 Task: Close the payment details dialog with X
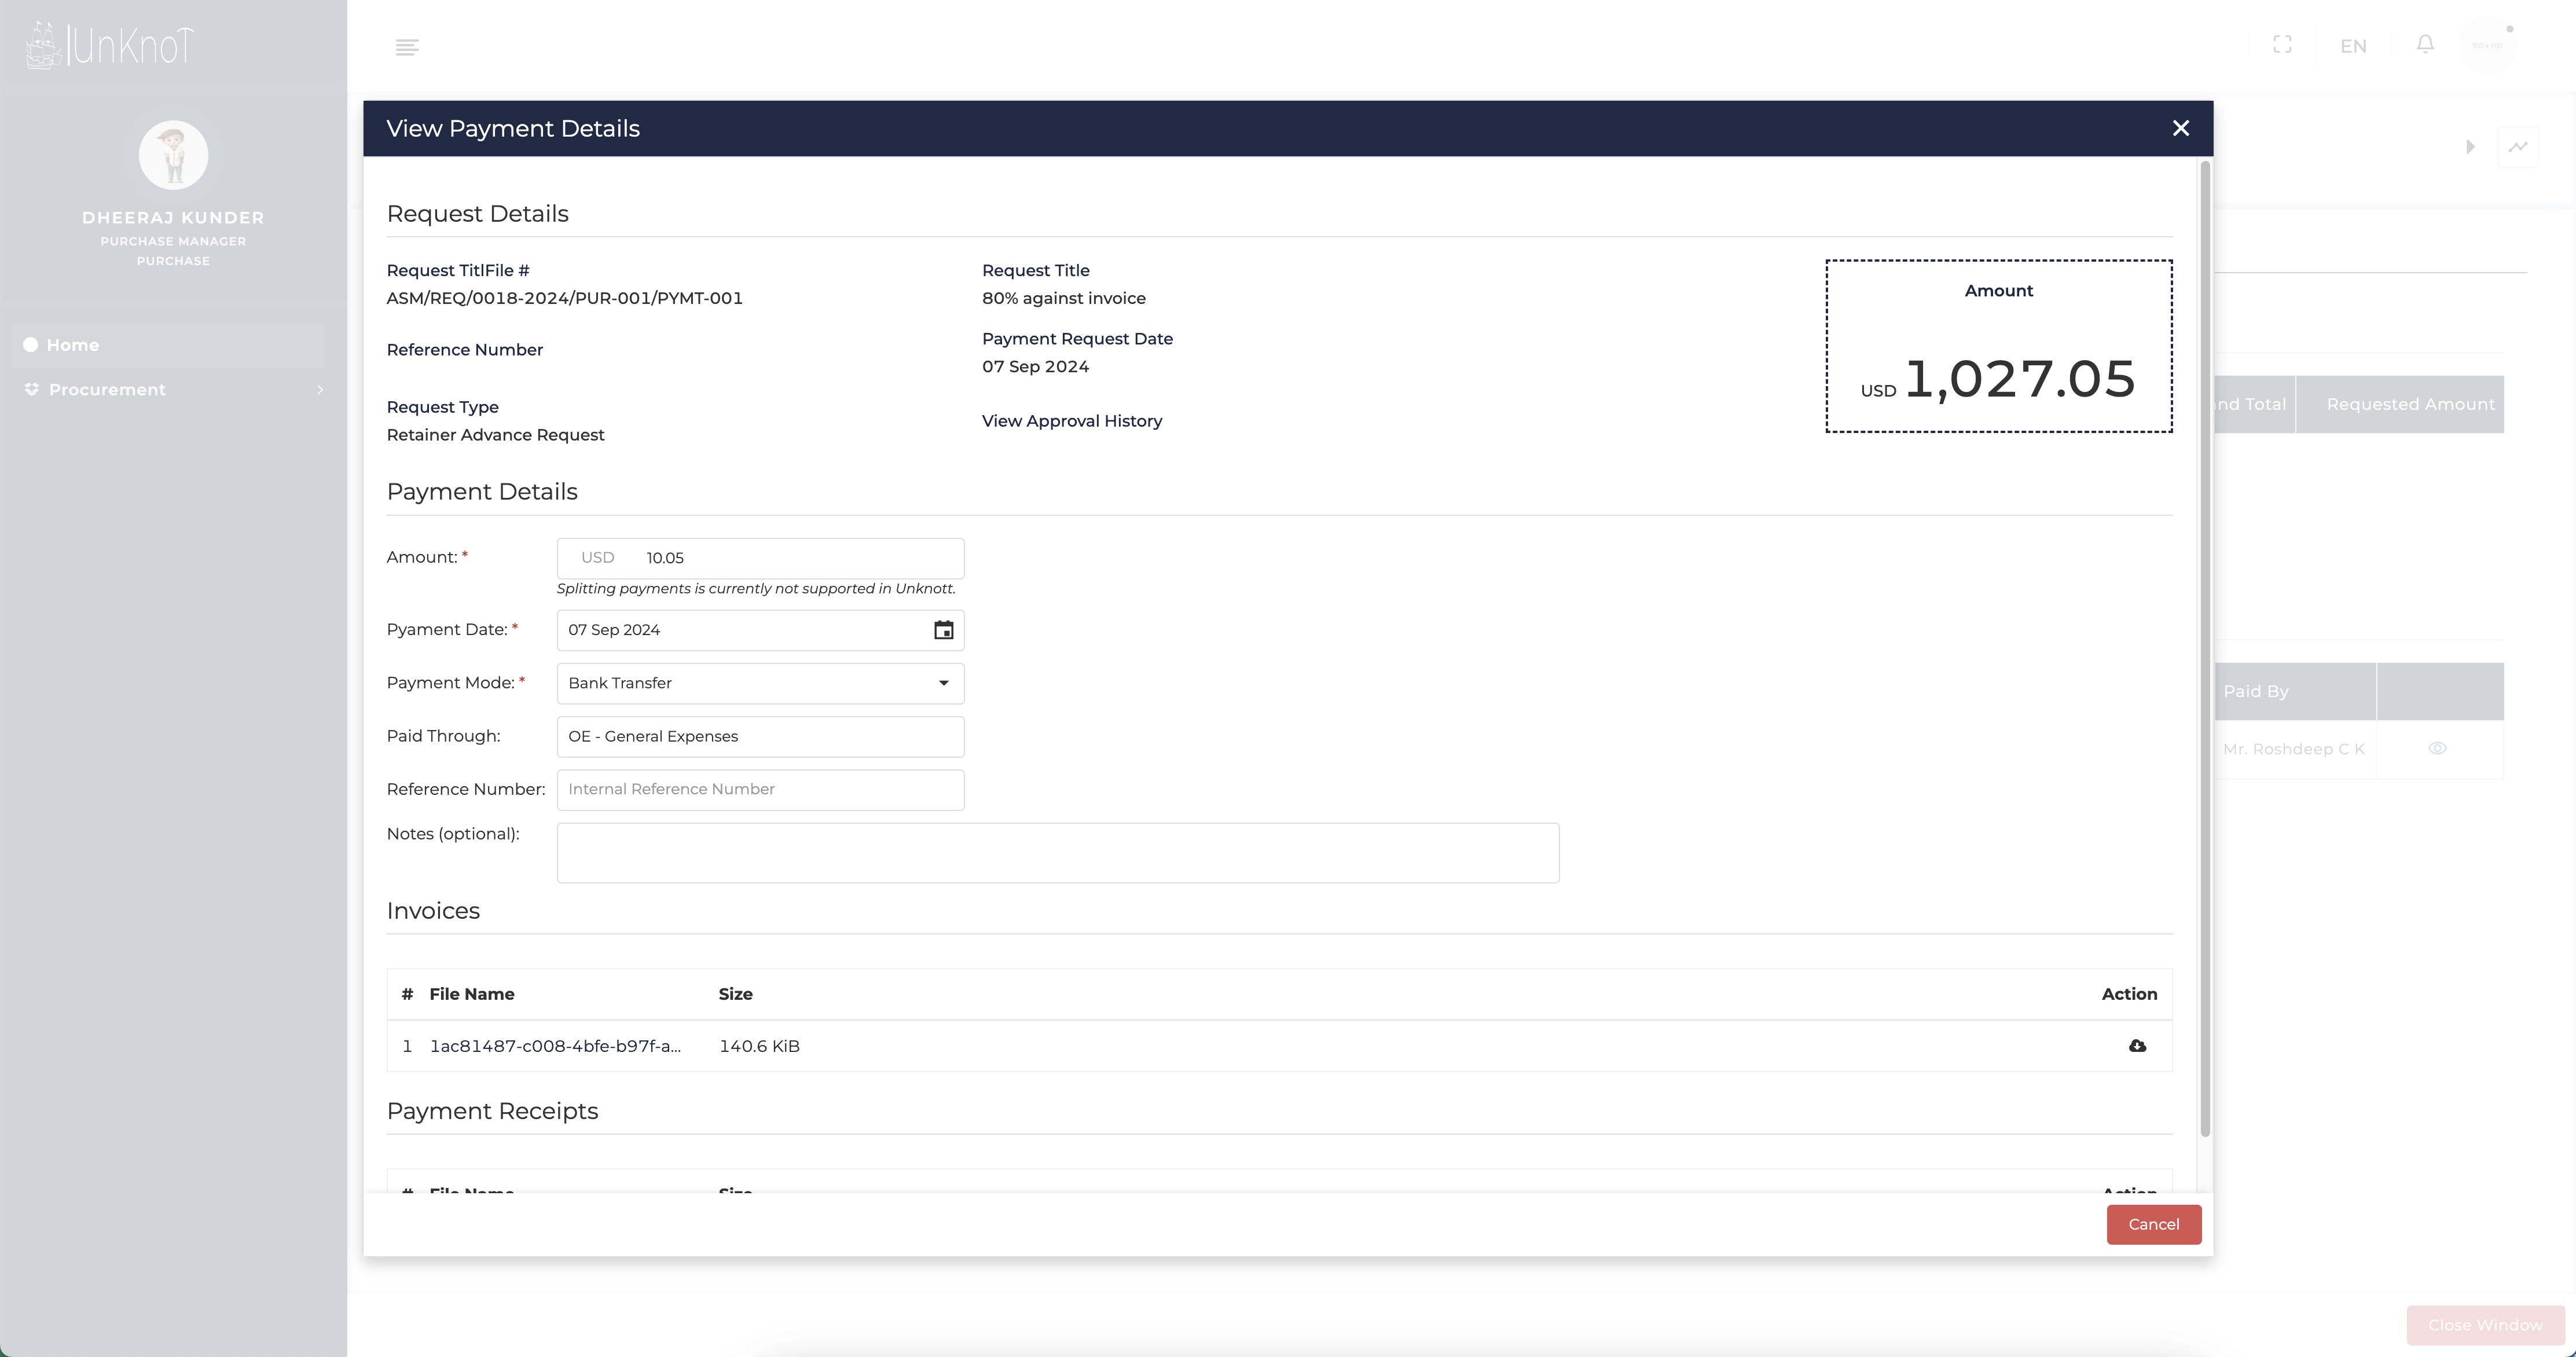[x=2181, y=128]
